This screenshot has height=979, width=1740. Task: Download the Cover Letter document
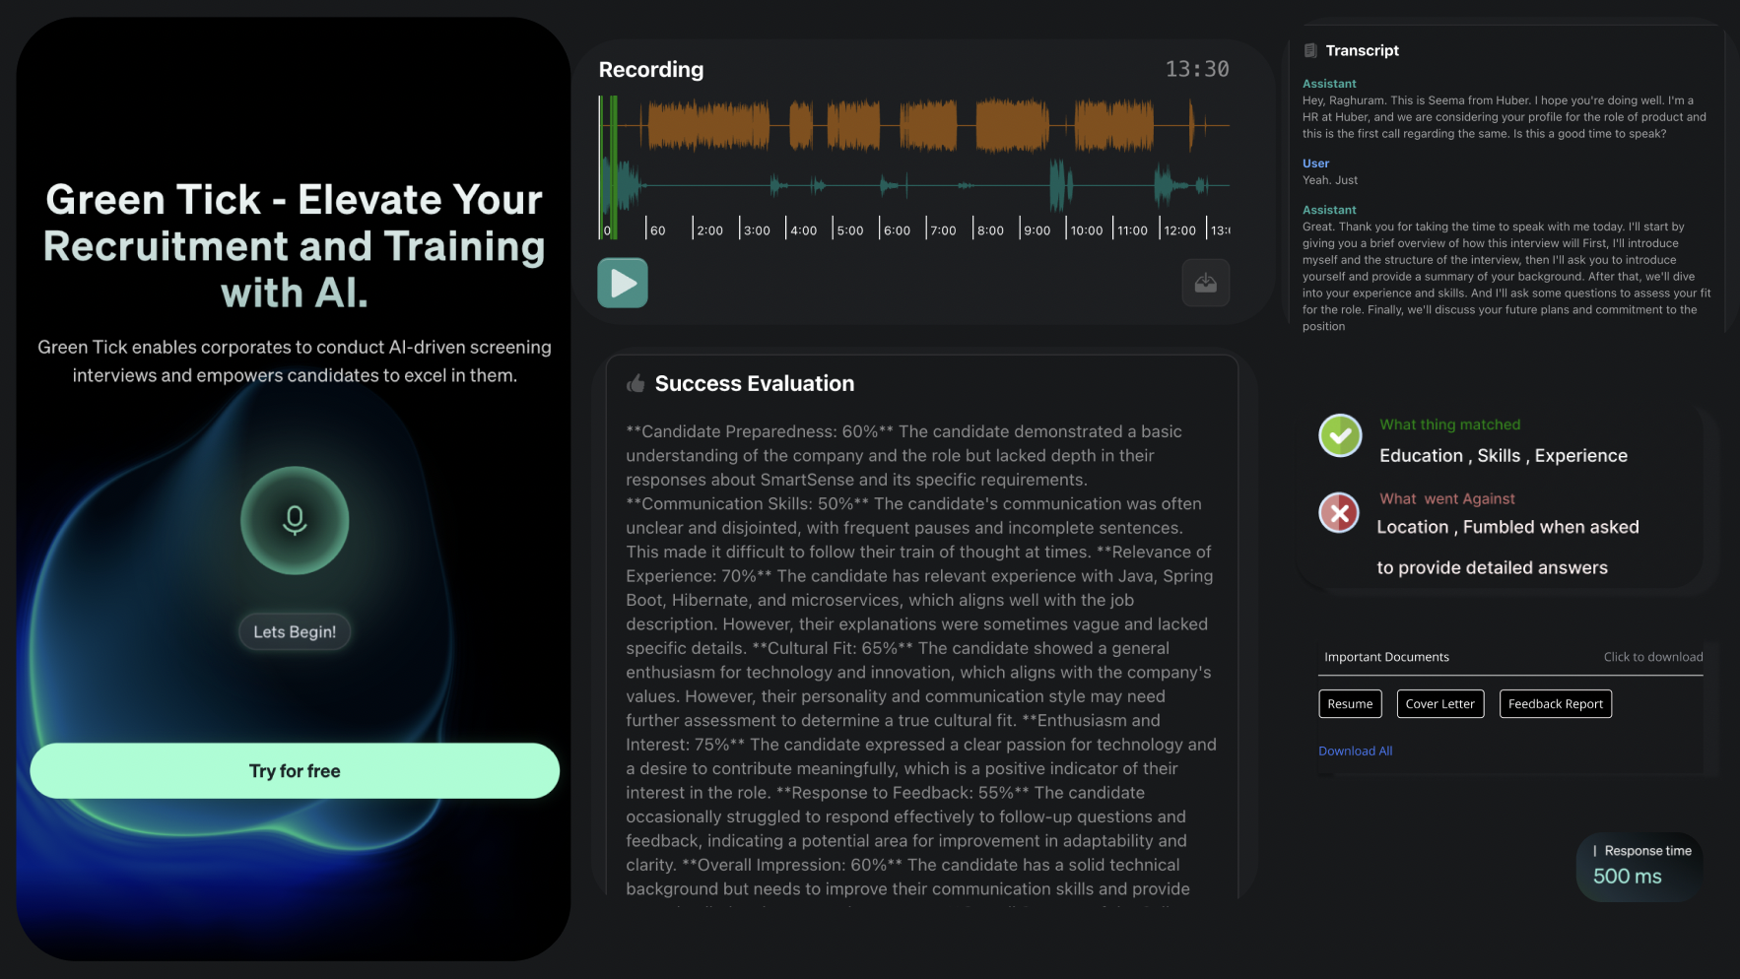pos(1439,704)
